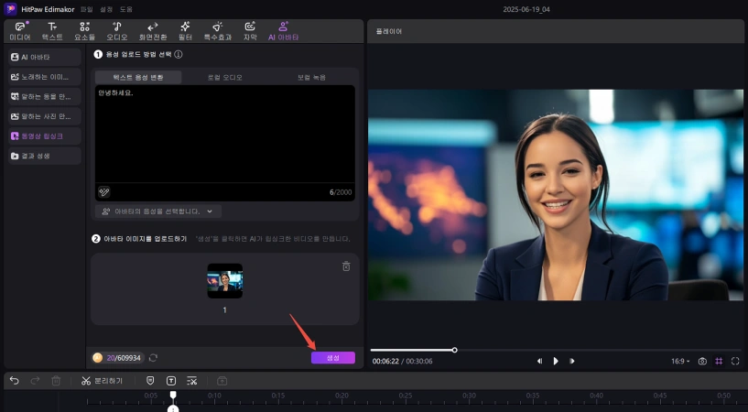Image resolution: width=748 pixels, height=412 pixels.
Task: Select AI 아바타 in the sidebar
Action: (45, 57)
